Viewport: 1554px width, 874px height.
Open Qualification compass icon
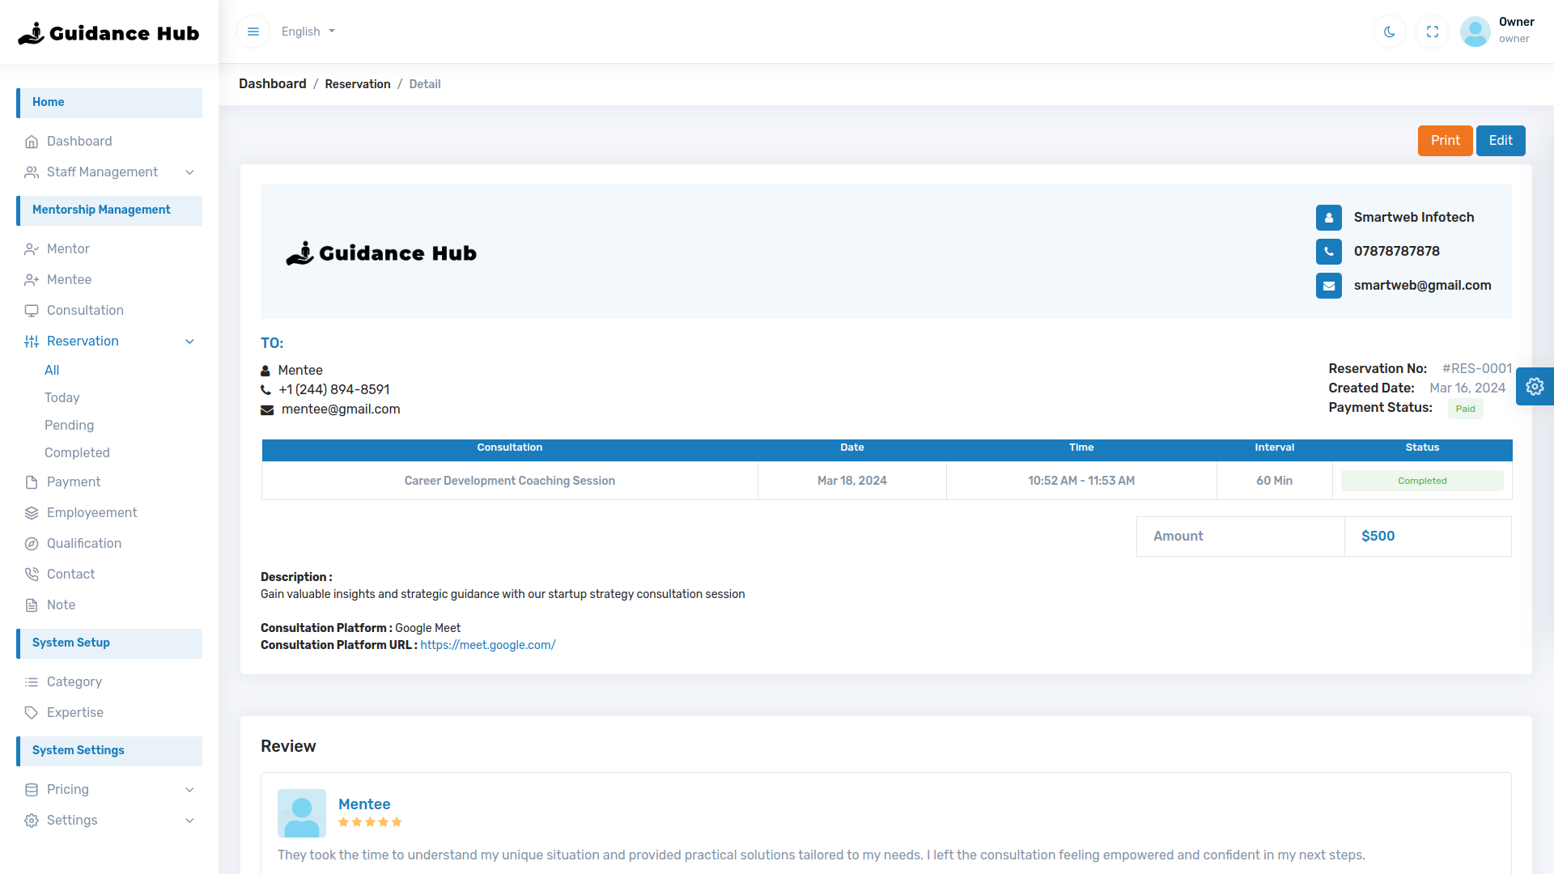32,544
